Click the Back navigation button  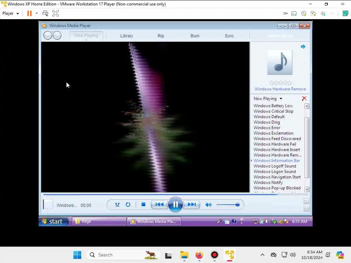click(47, 35)
